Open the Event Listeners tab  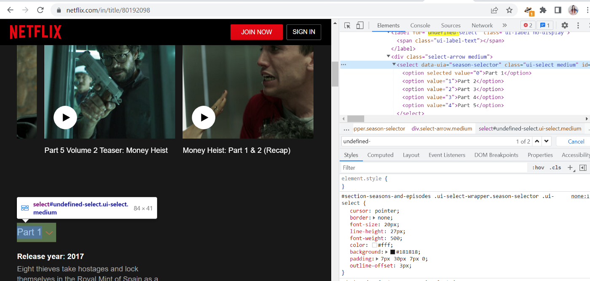point(447,155)
